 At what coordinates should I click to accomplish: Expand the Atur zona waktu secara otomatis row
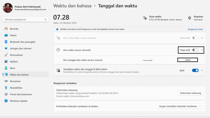point(202,38)
